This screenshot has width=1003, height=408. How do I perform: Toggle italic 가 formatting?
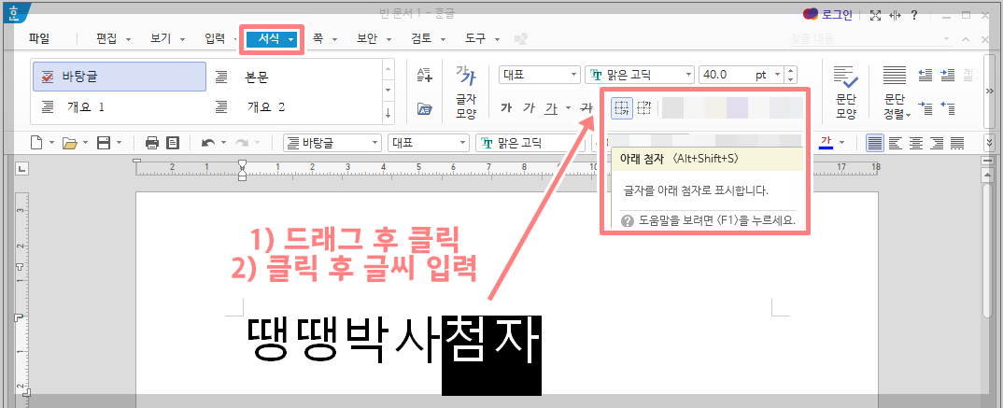click(x=528, y=108)
